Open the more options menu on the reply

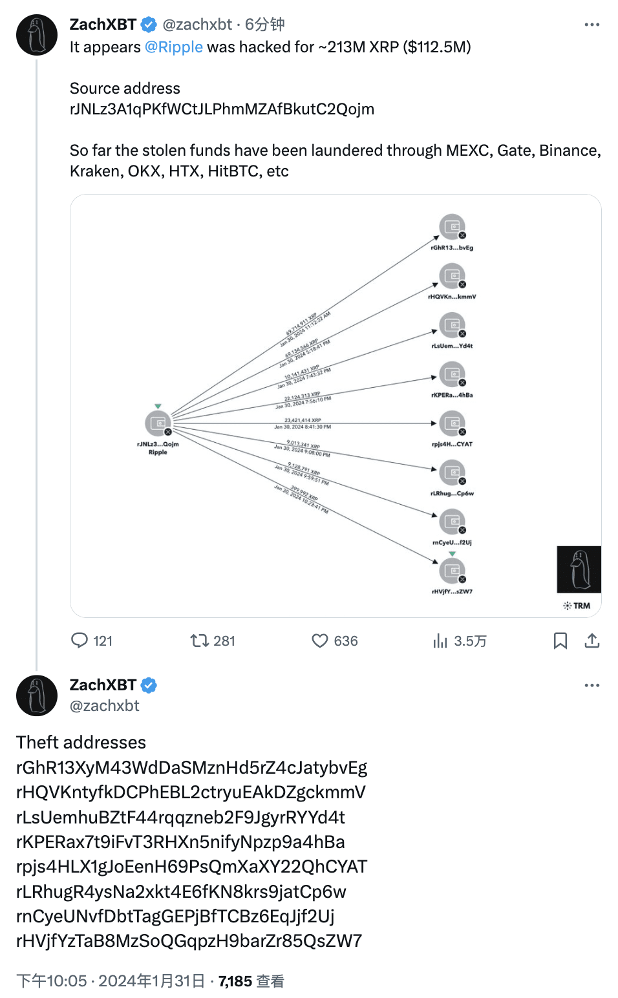coord(592,685)
